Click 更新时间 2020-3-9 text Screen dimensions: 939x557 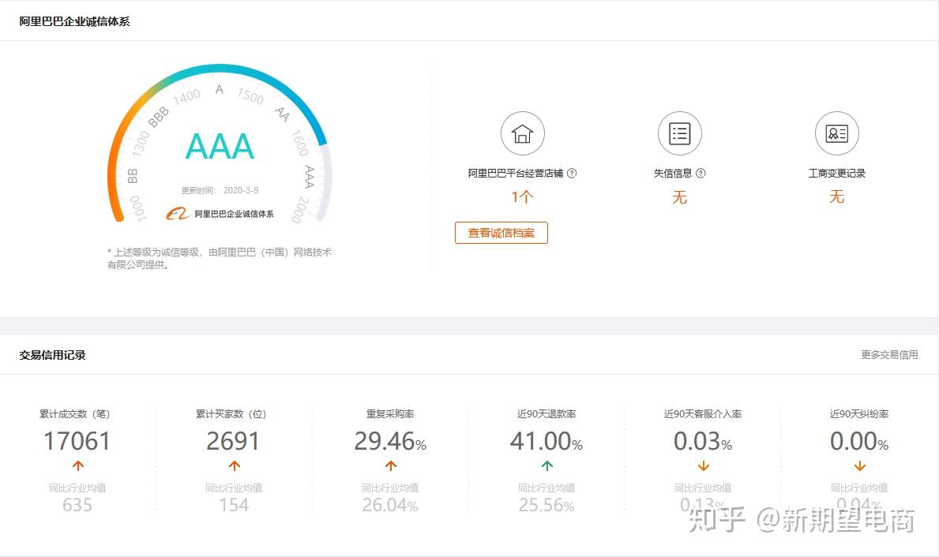click(x=220, y=190)
